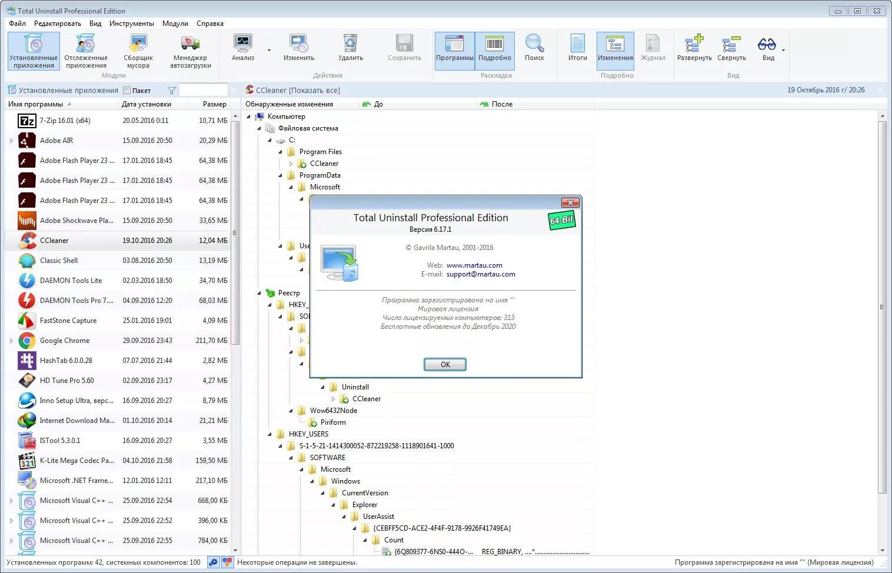Open the Журнал icon
Viewport: 892px width, 573px height.
click(x=653, y=47)
